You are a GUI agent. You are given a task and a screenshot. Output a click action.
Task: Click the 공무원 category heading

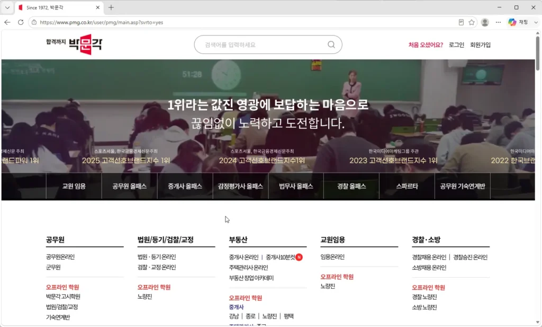point(55,240)
